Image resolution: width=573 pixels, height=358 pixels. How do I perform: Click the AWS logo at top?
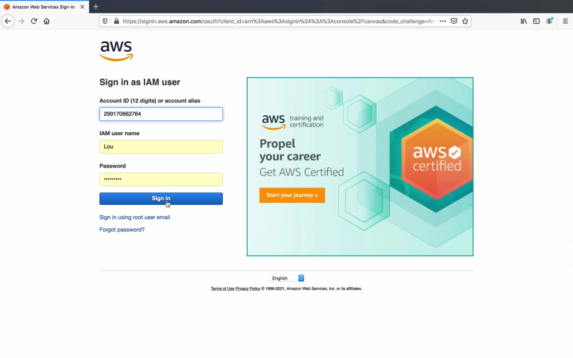[x=116, y=50]
